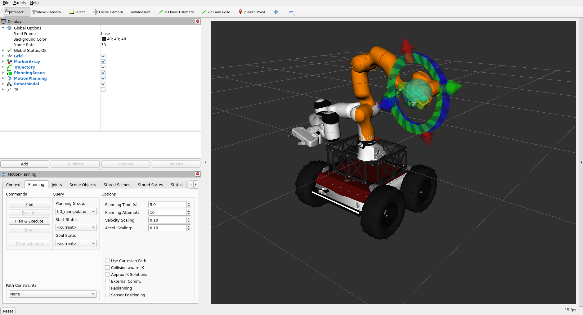Click the Plan button
This screenshot has width=583, height=315.
pos(29,204)
